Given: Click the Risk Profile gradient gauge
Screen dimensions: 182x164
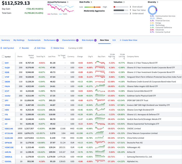Looking at the screenshot, I should click(x=92, y=7).
